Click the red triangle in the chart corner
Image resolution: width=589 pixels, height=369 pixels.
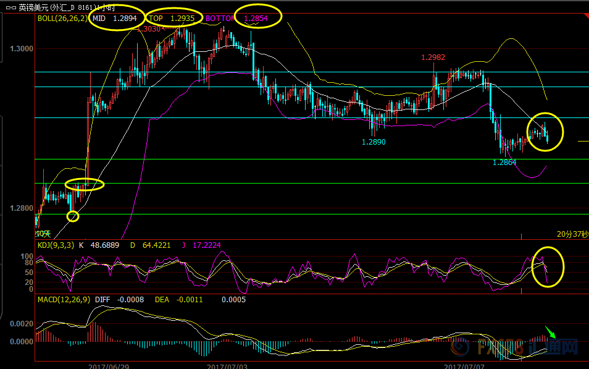[x=585, y=15]
